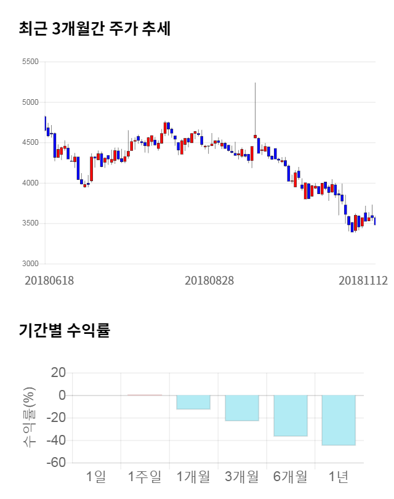Click the 6개월 axis label
Viewport: 394px width, 499px height.
[290, 476]
